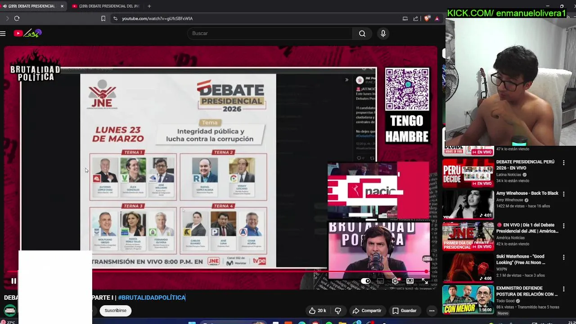Bookmark this page with bookmark icon
Image resolution: width=576 pixels, height=324 pixels.
tap(103, 18)
